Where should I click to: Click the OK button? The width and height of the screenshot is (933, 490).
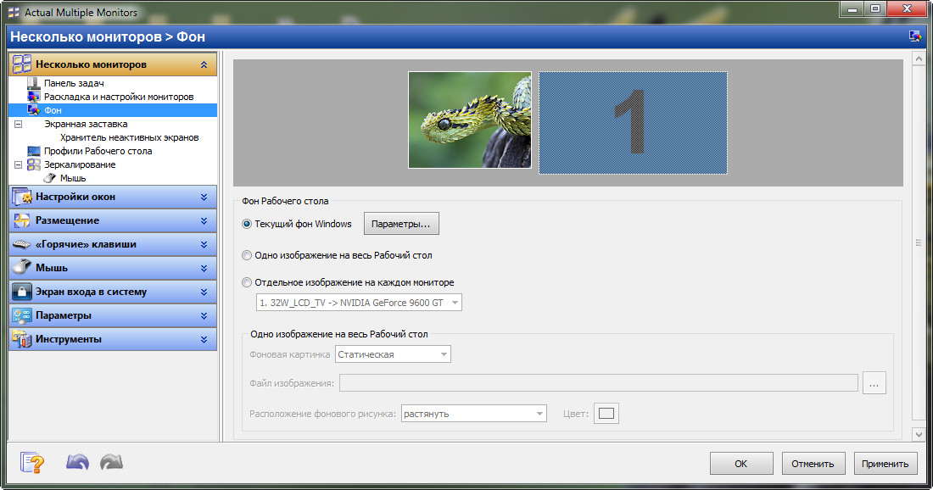[741, 463]
